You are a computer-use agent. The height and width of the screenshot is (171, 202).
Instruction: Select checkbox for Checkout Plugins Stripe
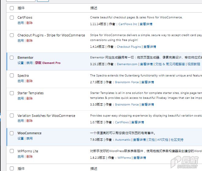tap(12, 35)
